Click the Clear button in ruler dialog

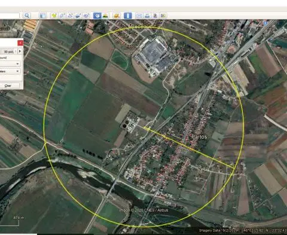8,86
